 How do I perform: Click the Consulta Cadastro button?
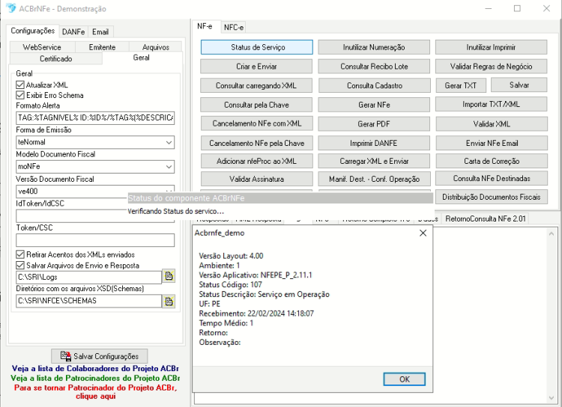(x=375, y=86)
